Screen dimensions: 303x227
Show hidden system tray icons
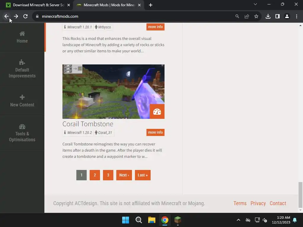pos(238,220)
